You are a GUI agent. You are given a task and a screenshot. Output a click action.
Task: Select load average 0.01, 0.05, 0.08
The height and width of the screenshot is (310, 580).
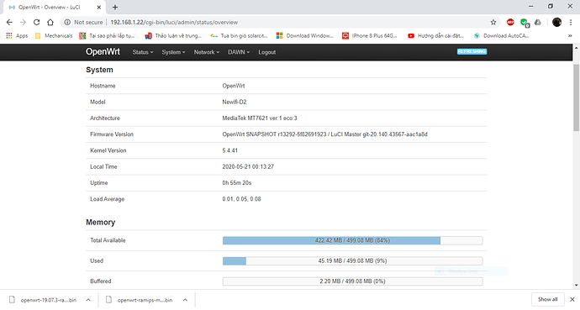pyautogui.click(x=241, y=199)
